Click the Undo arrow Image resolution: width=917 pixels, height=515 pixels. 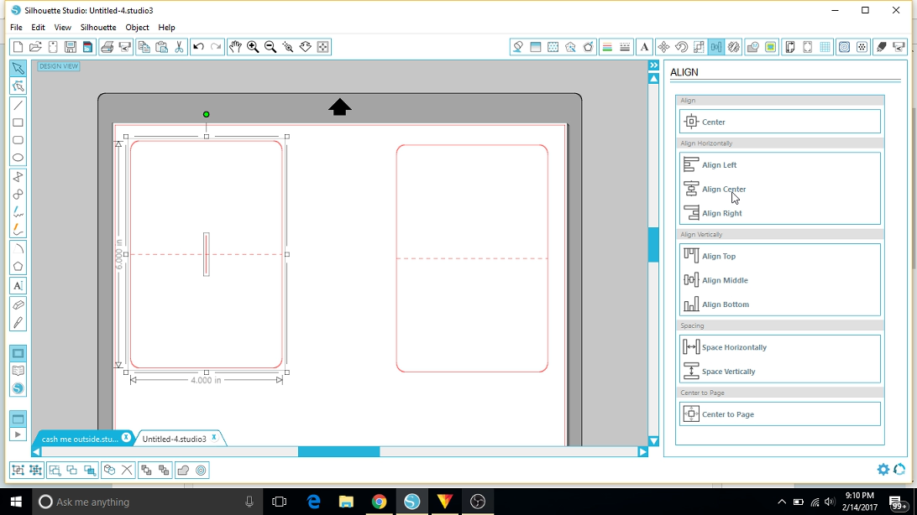coord(198,47)
